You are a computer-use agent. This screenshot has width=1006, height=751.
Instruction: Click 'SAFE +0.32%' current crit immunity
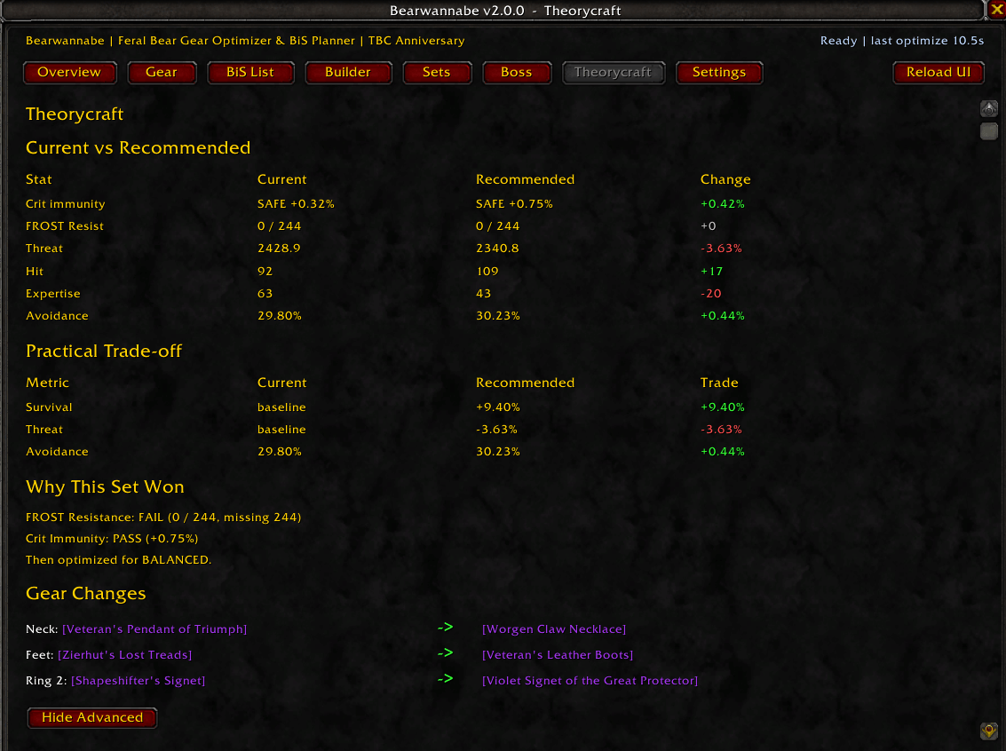point(296,204)
